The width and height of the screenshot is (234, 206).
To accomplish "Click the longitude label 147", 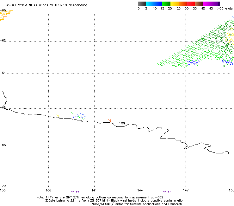I will (x=186, y=190).
